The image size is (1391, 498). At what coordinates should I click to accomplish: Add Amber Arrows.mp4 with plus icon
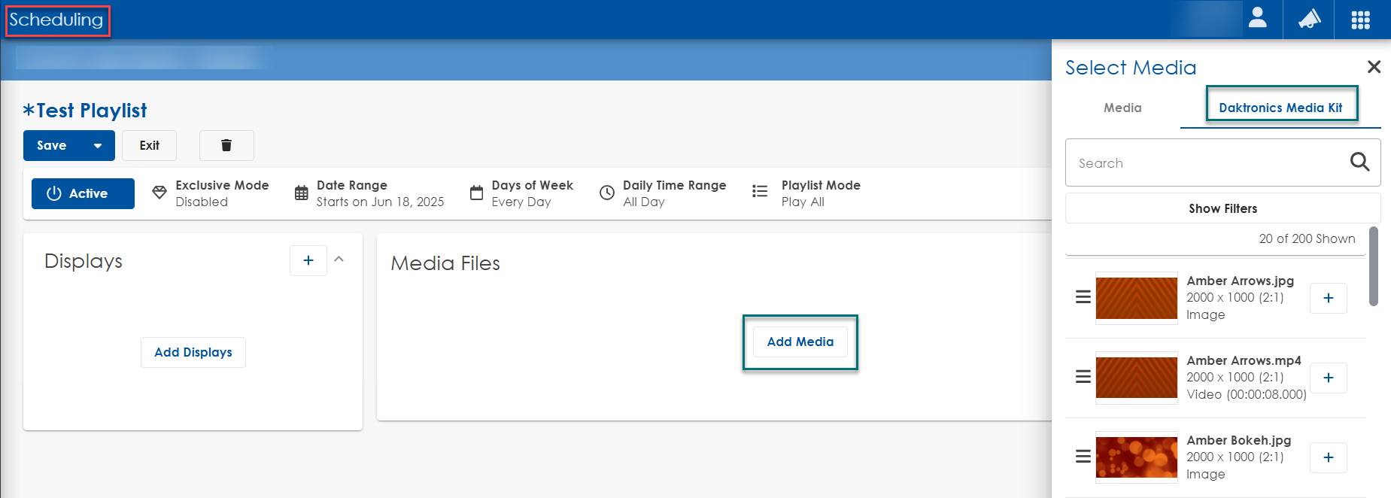pyautogui.click(x=1328, y=378)
